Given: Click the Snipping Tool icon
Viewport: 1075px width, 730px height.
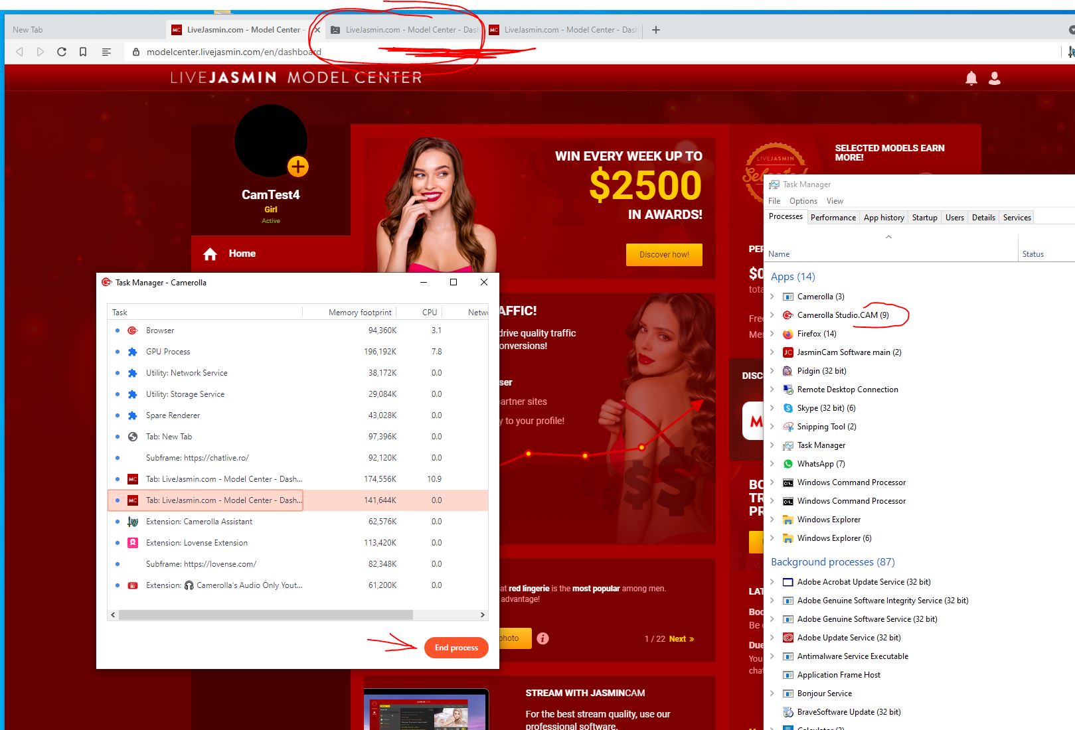Looking at the screenshot, I should (788, 427).
